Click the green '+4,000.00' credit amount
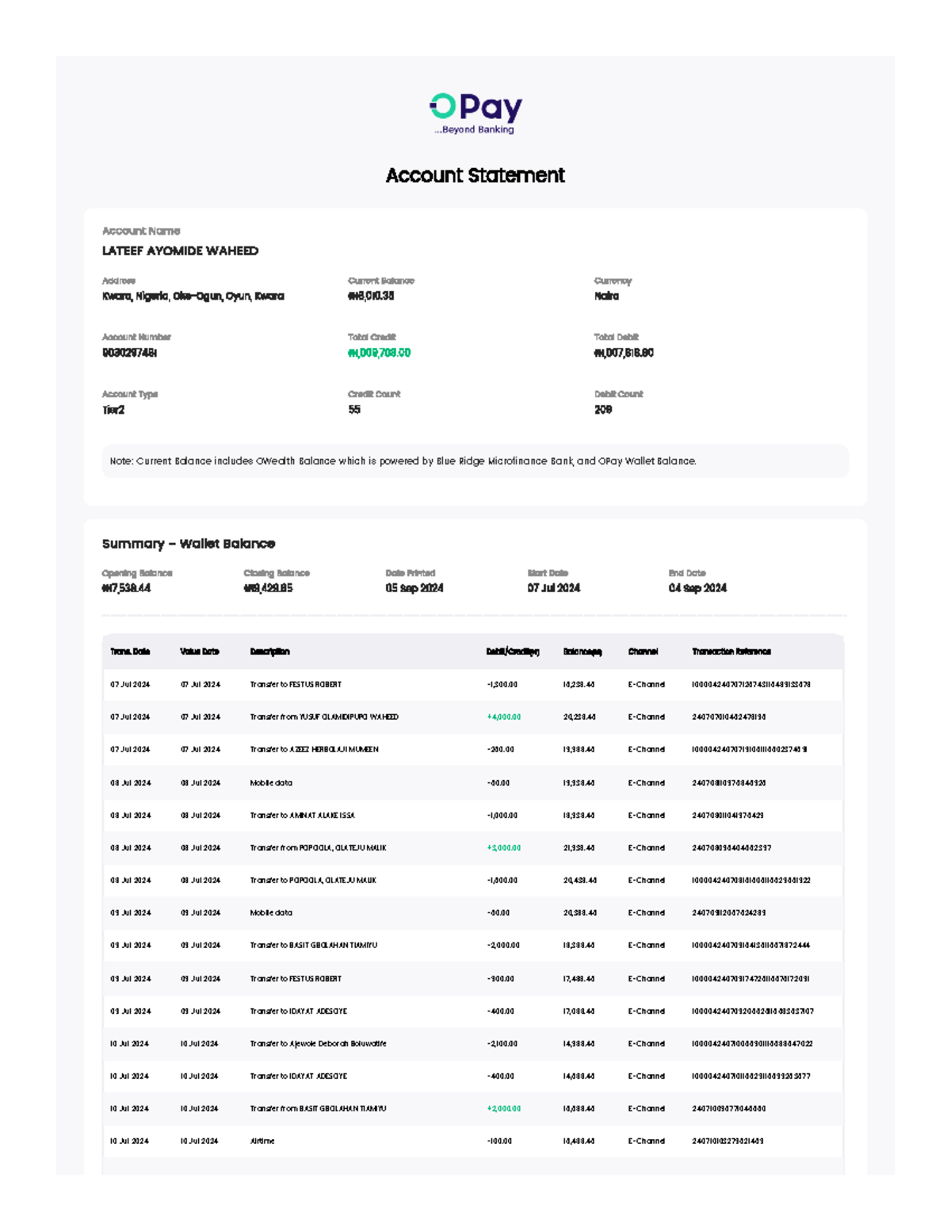The height and width of the screenshot is (1231, 951). [x=503, y=717]
